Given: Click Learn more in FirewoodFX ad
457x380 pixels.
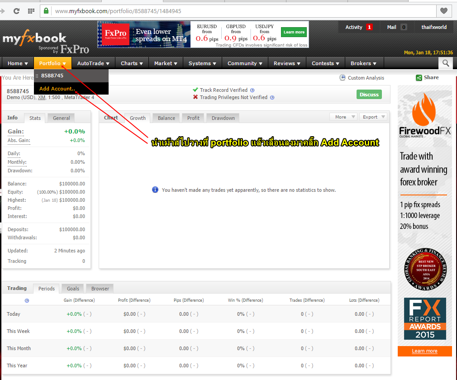Looking at the screenshot, I should [x=425, y=351].
